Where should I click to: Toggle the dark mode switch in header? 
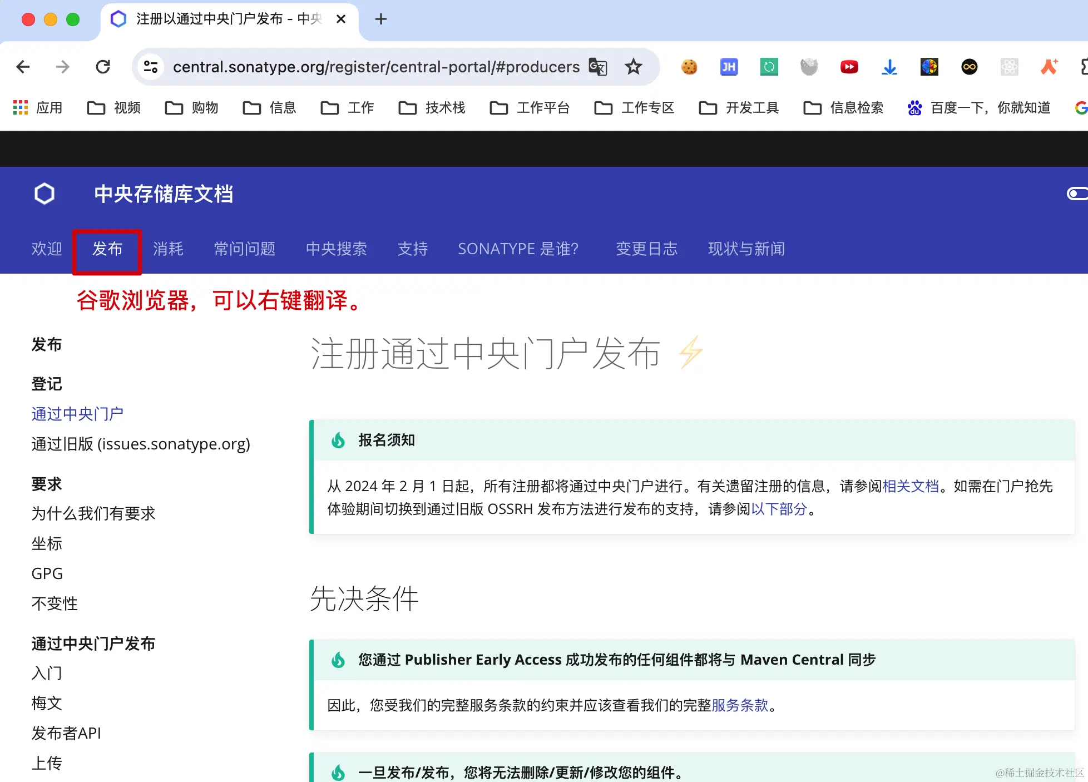pos(1077,194)
